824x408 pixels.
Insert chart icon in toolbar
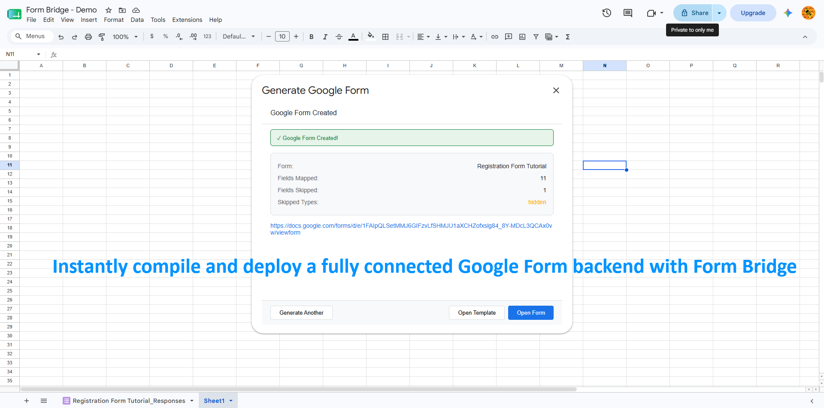pos(522,37)
